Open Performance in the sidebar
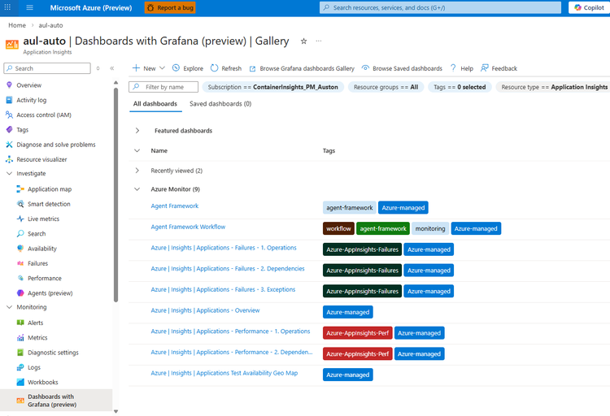Viewport: 610px width, 416px height. click(45, 279)
